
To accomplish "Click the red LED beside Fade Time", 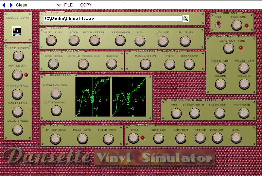I will tap(247, 25).
